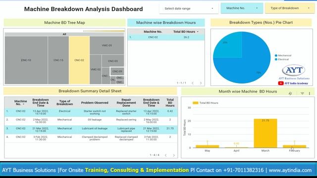Image resolution: width=317 pixels, height=178 pixels.
Task: Open the three-dot more options menu on month chart
Action: pyautogui.click(x=309, y=93)
